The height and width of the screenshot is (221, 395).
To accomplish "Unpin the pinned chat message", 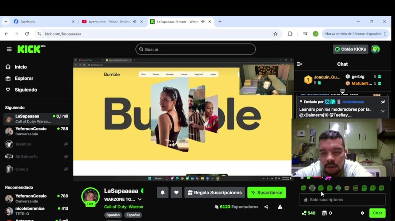I will pos(383,102).
